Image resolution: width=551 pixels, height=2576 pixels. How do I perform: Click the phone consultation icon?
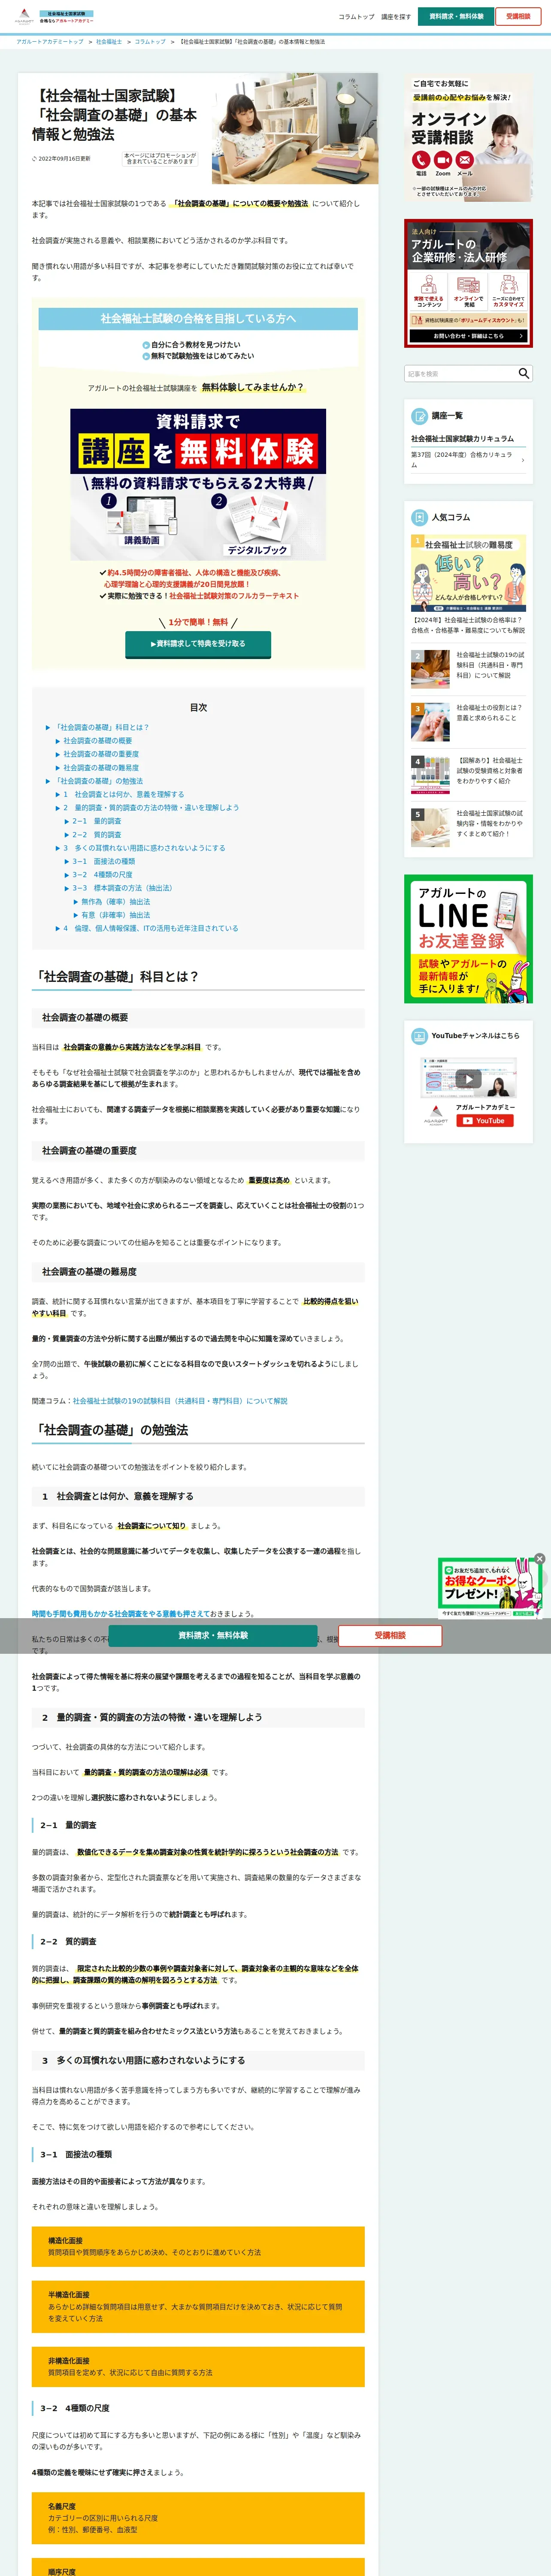421,160
